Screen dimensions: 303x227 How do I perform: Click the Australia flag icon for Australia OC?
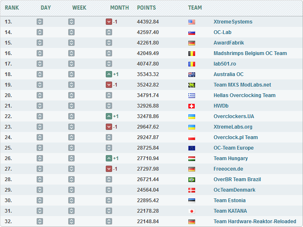coord(192,74)
